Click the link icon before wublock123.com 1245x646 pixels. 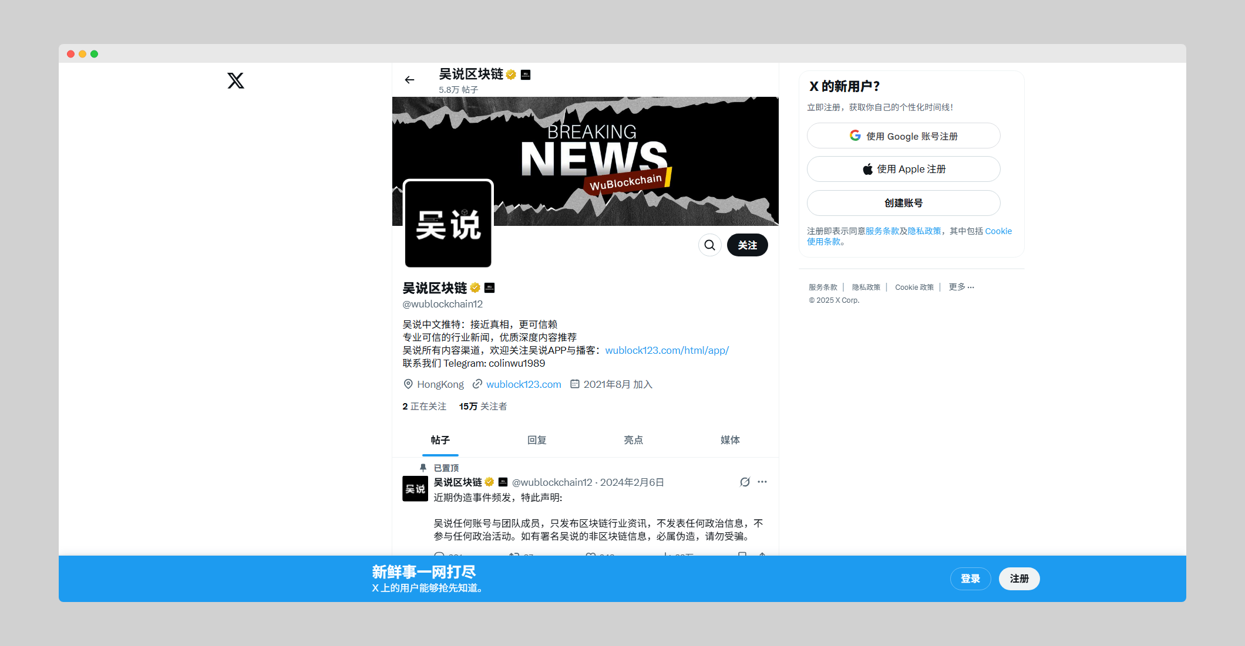(477, 384)
